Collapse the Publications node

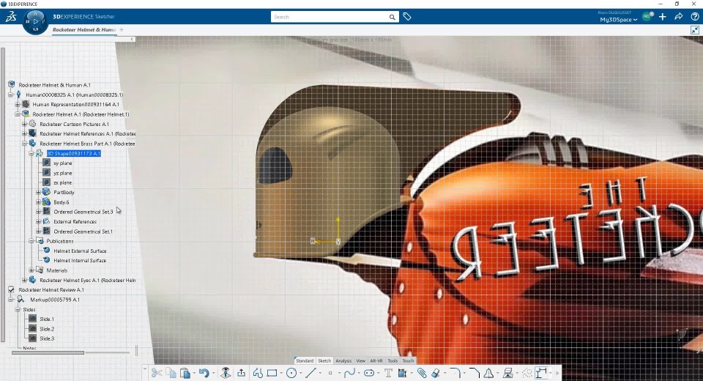click(x=31, y=241)
